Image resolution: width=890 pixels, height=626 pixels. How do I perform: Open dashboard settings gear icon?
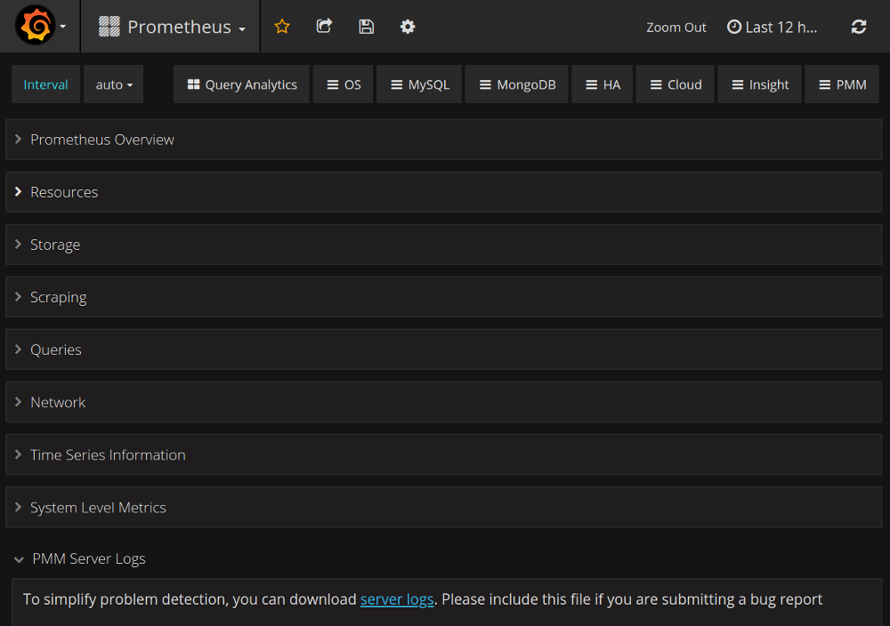pos(408,27)
